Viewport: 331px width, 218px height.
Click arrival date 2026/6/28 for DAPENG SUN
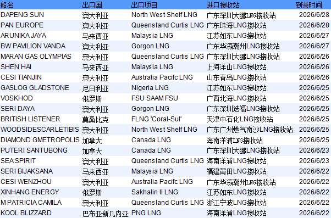tap(314, 15)
